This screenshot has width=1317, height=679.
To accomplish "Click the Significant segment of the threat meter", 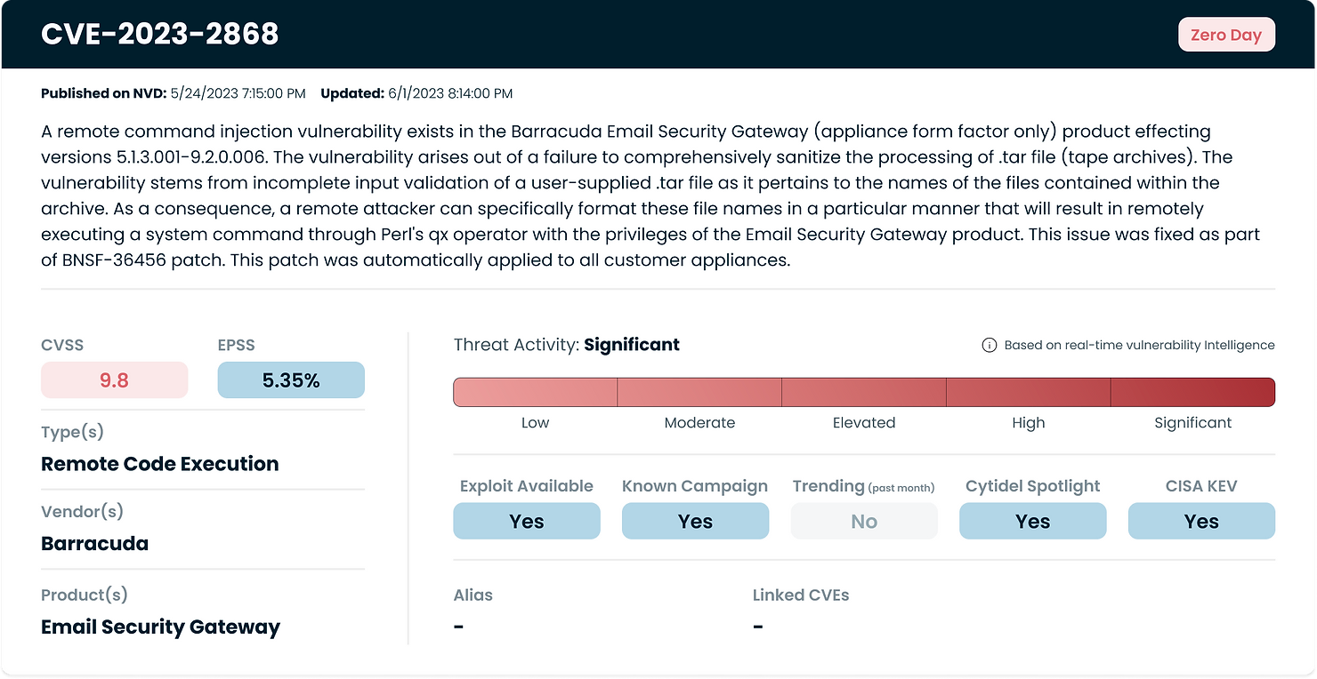I will (1192, 392).
